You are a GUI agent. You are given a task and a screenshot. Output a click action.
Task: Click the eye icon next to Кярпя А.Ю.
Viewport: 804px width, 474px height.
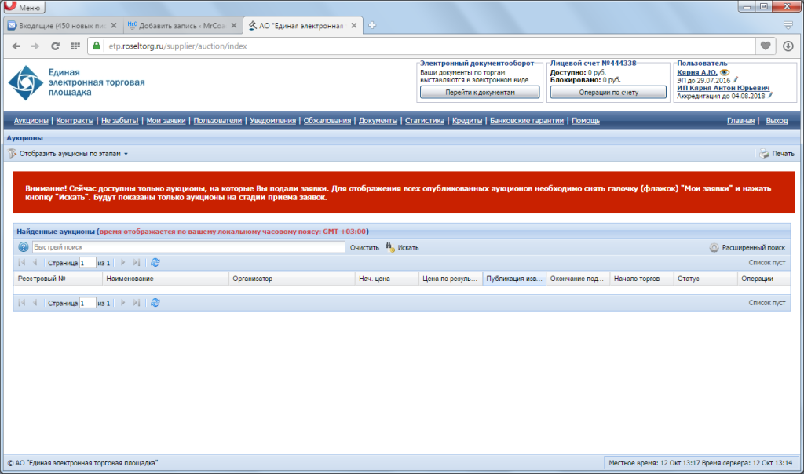(x=724, y=72)
